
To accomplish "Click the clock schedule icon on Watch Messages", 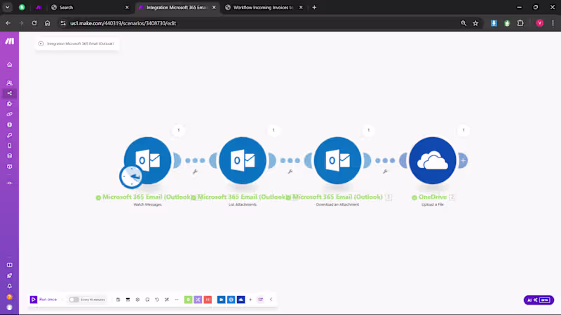I will [x=131, y=176].
